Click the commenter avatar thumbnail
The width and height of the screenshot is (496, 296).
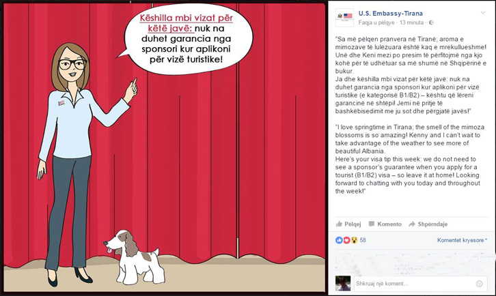point(343,283)
